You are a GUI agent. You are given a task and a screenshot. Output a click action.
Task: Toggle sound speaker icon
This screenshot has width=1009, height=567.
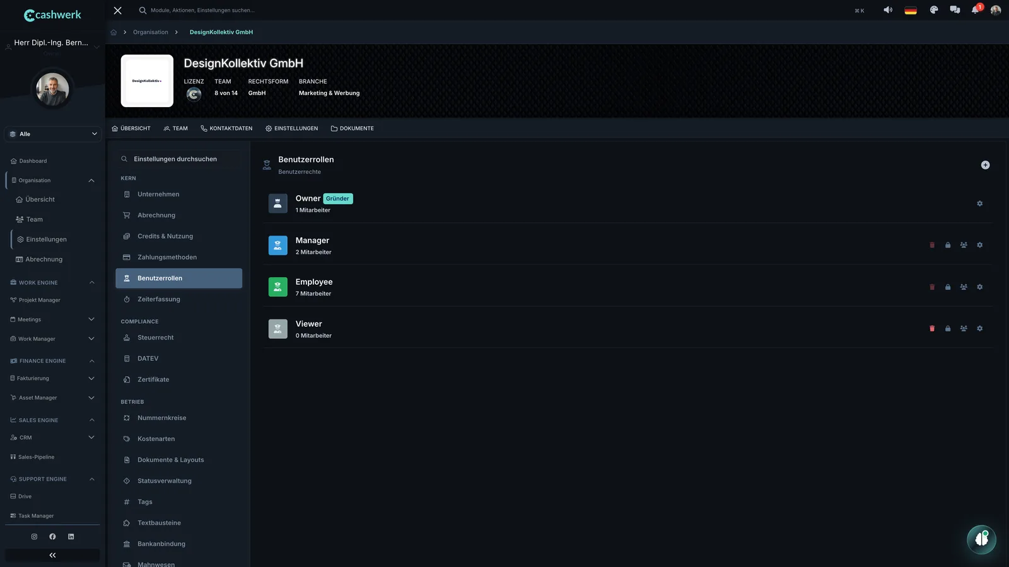[x=888, y=10]
